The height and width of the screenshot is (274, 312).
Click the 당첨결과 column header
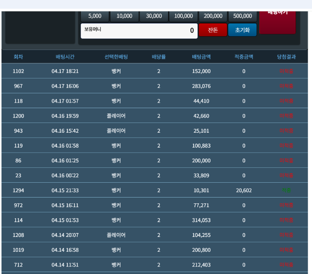[x=286, y=57]
